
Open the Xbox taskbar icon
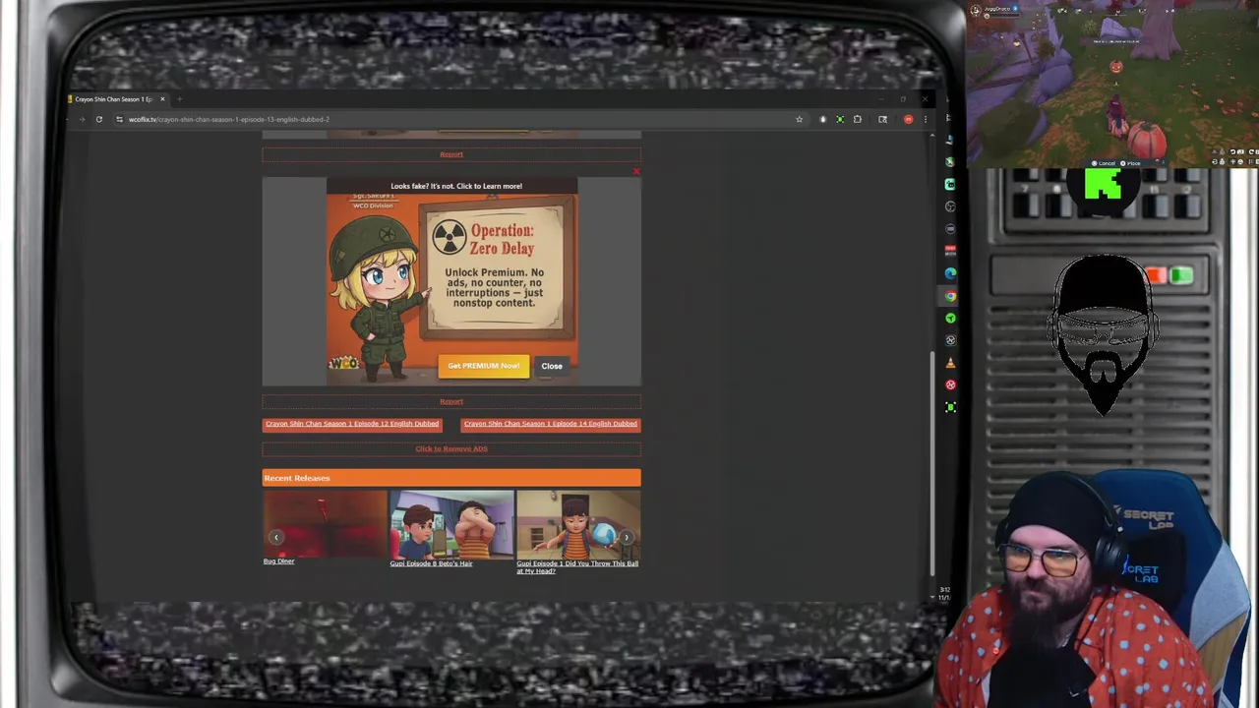[950, 161]
